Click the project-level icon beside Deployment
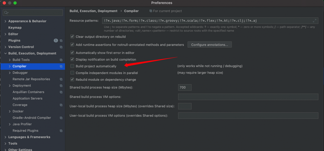 tap(61, 86)
